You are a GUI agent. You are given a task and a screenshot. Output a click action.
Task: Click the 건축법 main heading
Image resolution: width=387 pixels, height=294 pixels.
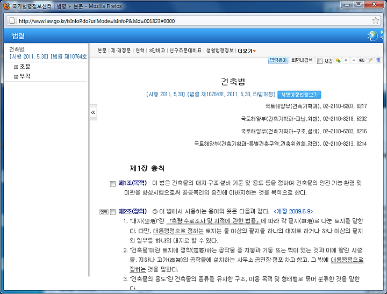[x=233, y=82]
